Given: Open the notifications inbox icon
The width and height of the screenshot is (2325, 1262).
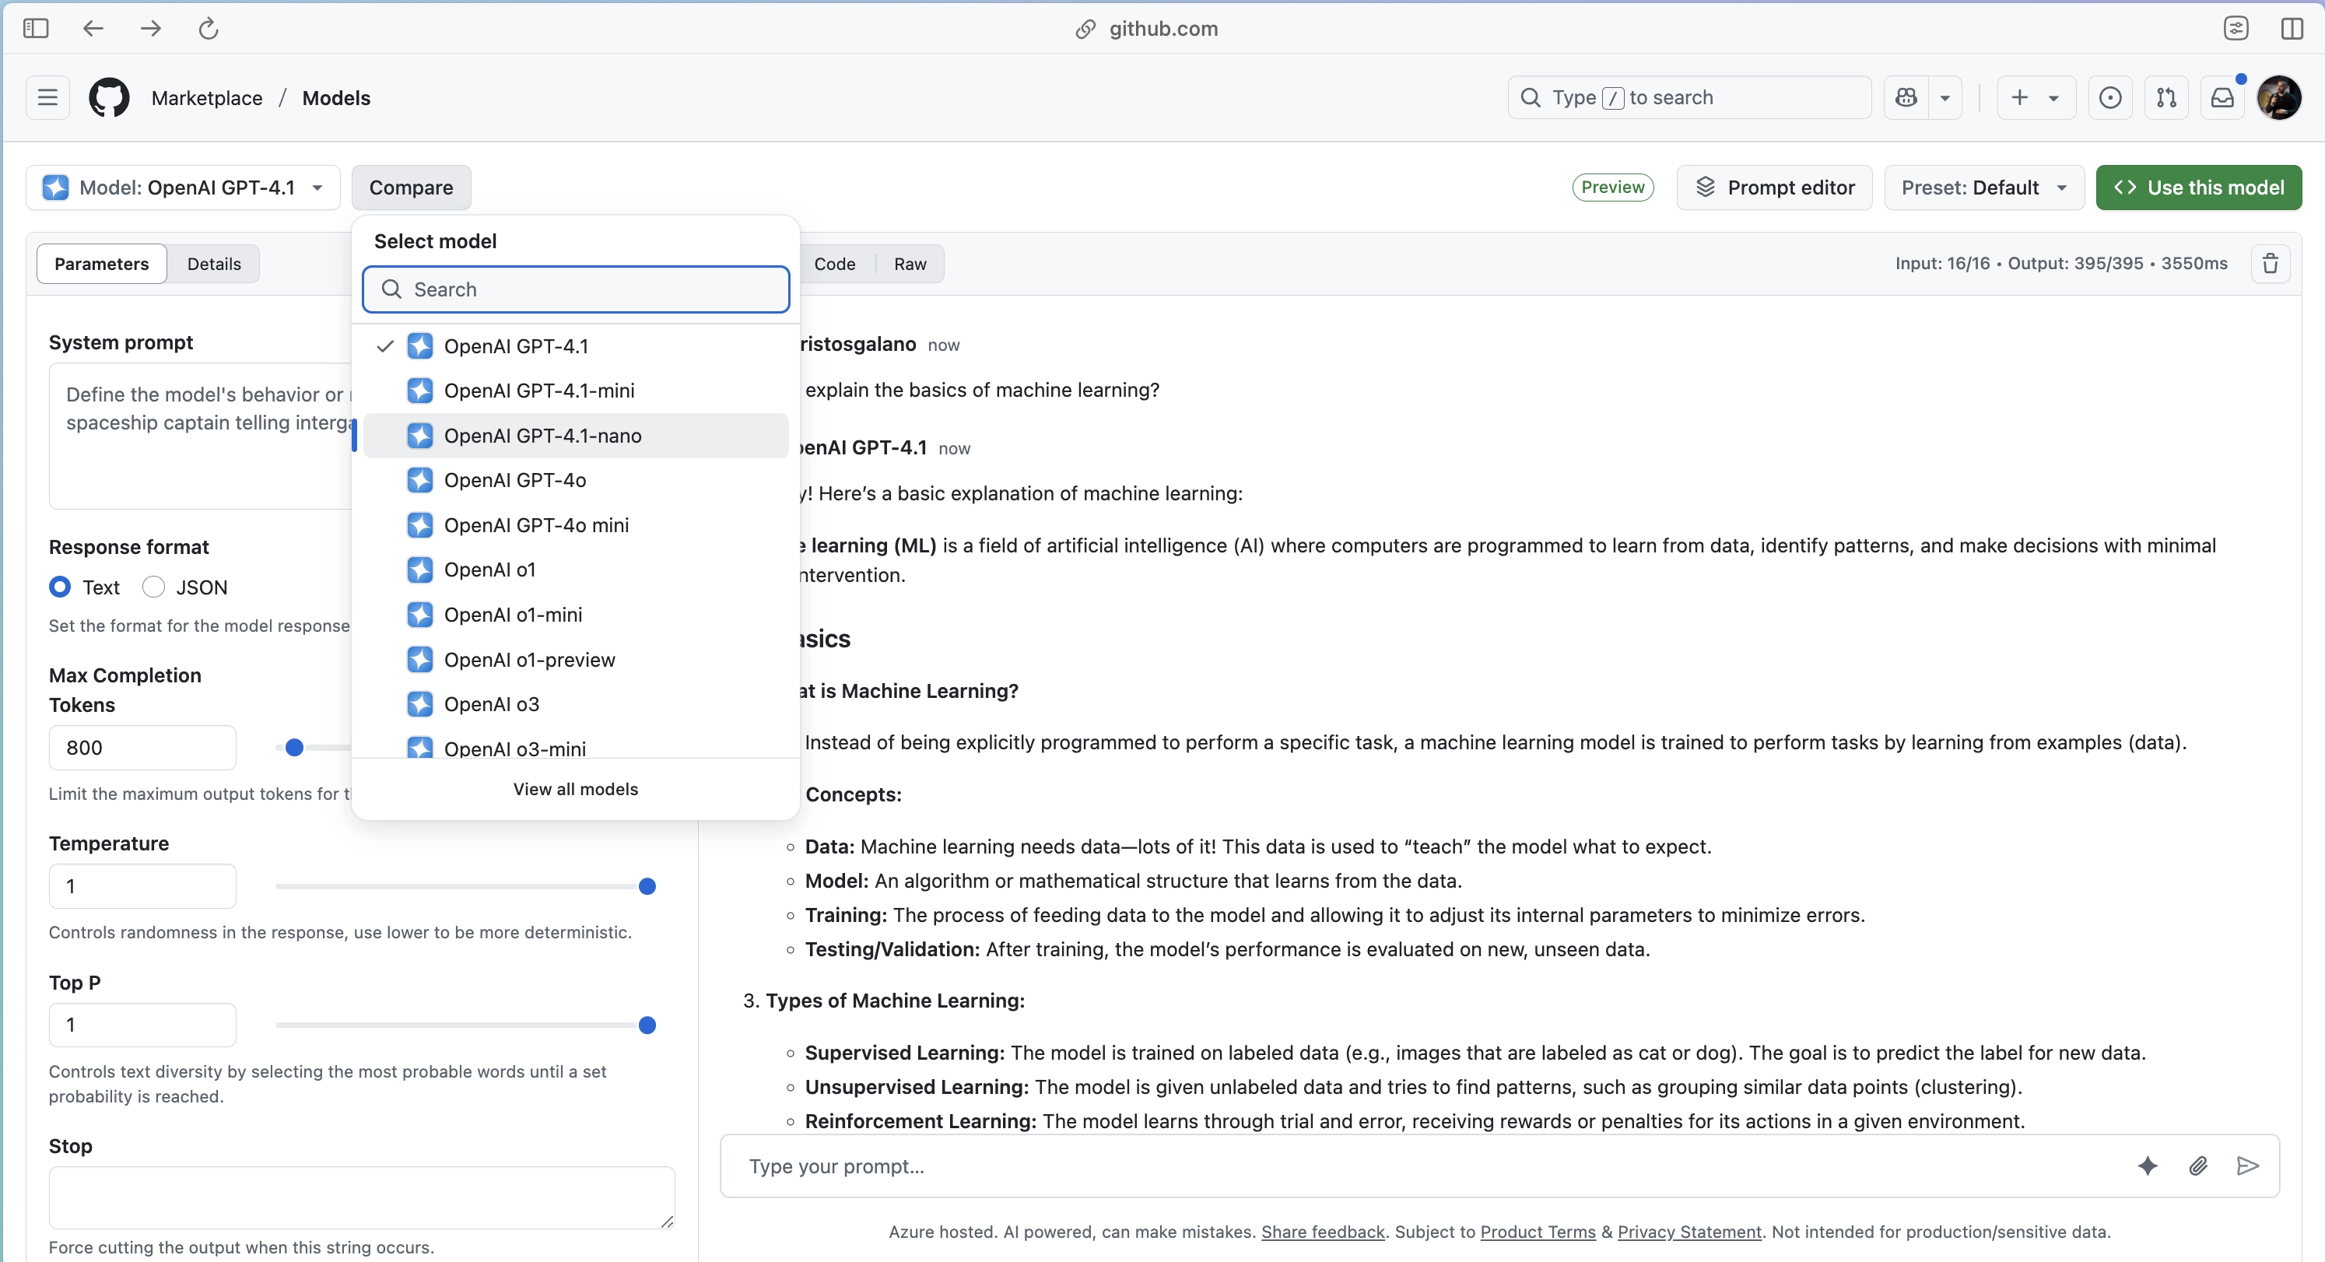Looking at the screenshot, I should click(2222, 97).
